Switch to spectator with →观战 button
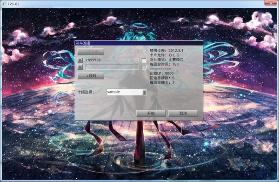Viewport: 279px width, 182px height. [91, 76]
